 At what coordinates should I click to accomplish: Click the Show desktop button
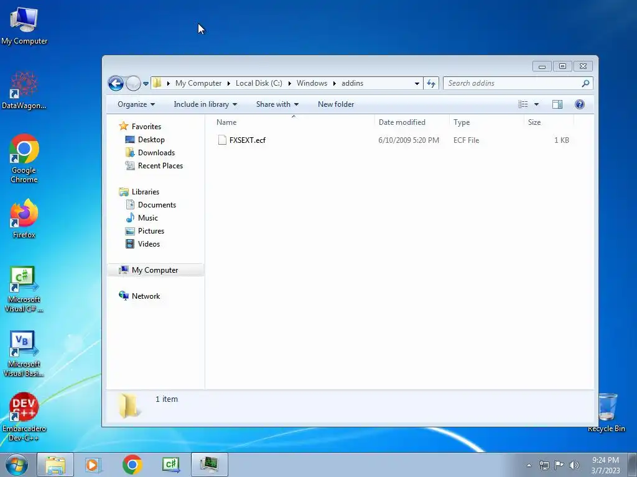(633, 465)
